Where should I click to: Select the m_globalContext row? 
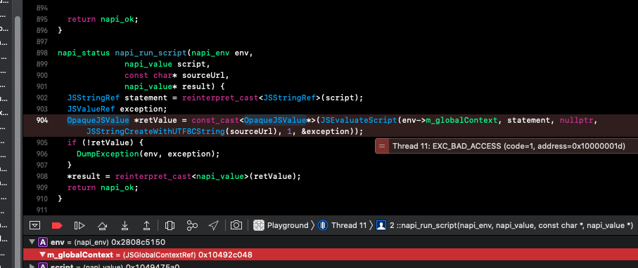(331, 255)
